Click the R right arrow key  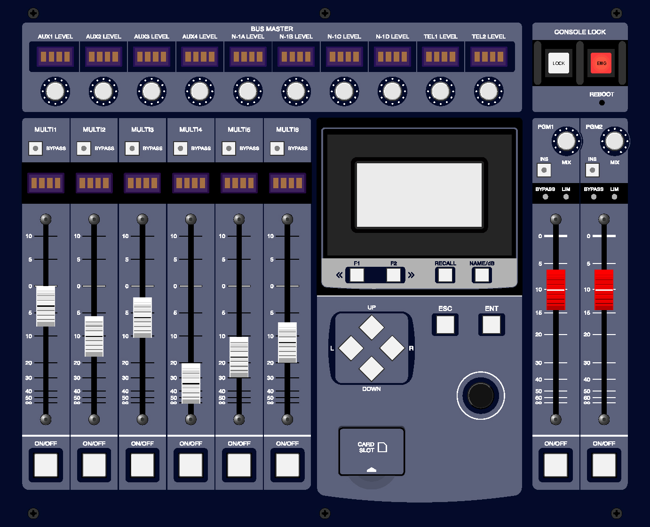(x=392, y=348)
